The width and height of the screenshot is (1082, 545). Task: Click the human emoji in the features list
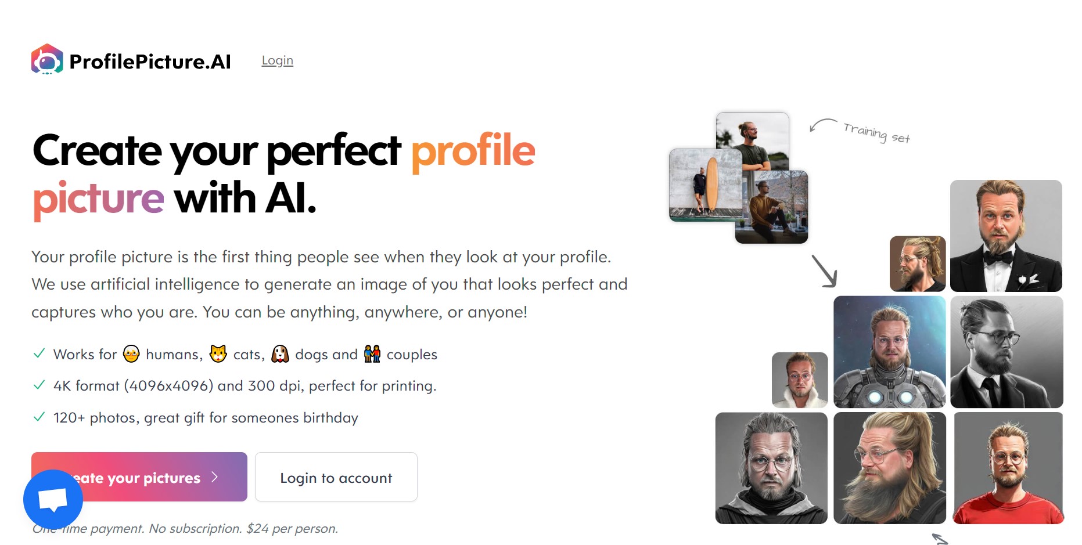[x=131, y=354]
